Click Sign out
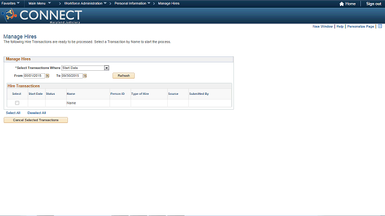 point(374,4)
